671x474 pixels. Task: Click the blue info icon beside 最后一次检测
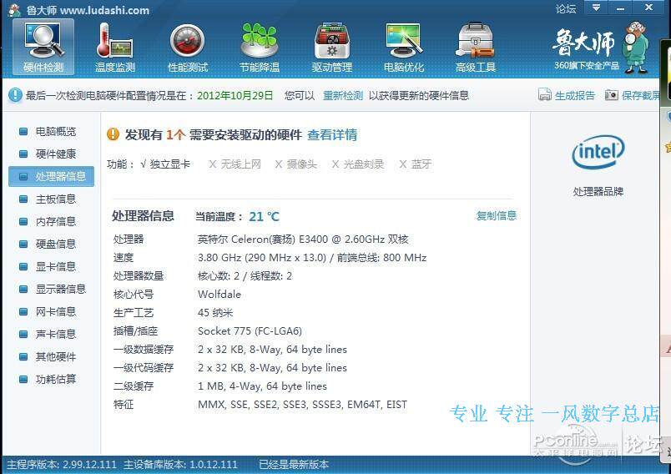(x=15, y=95)
